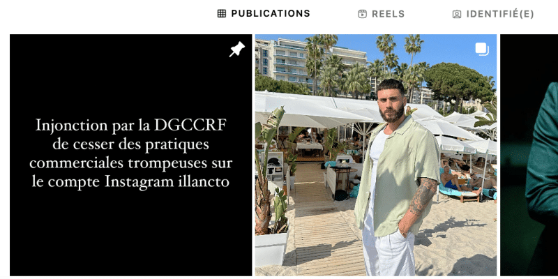558x279 pixels.
Task: Open the partially visible green suit post
Action: pyautogui.click(x=529, y=155)
